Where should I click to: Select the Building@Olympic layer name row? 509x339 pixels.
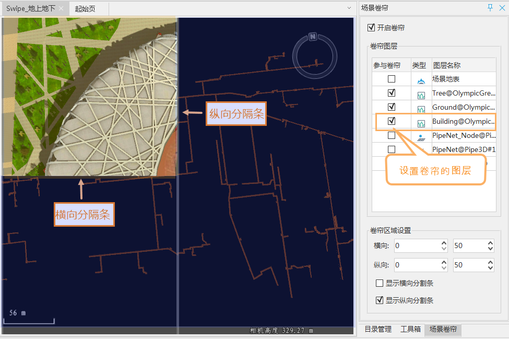[463, 122]
